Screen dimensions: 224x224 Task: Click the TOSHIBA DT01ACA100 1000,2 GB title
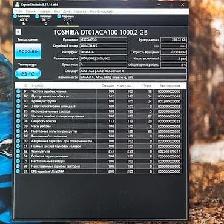pyautogui.click(x=100, y=32)
